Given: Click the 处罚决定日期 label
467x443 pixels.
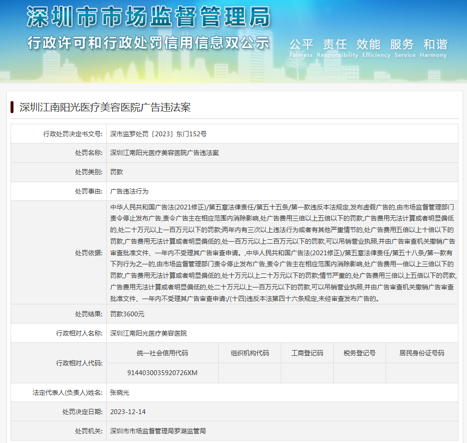Looking at the screenshot, I should coord(83,412).
